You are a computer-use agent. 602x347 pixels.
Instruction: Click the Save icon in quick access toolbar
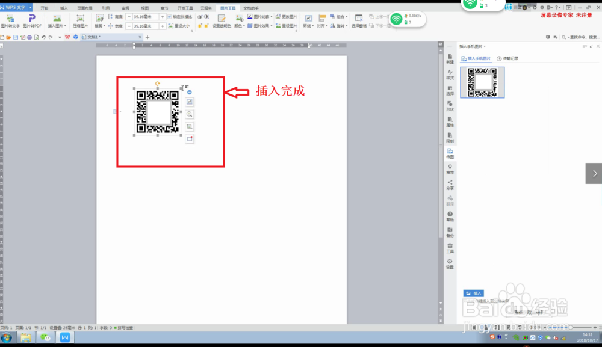(x=16, y=37)
